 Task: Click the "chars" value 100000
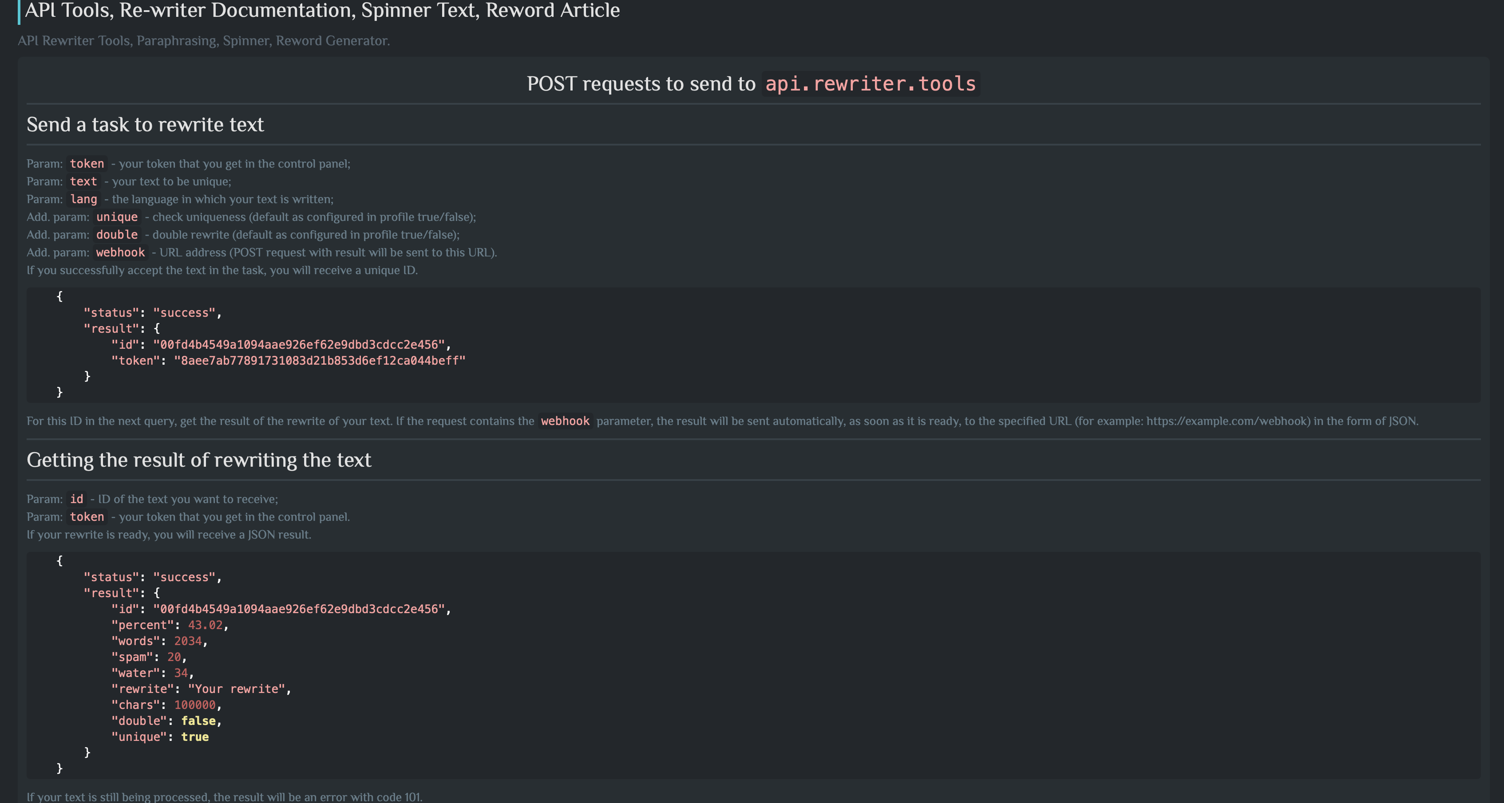click(195, 705)
